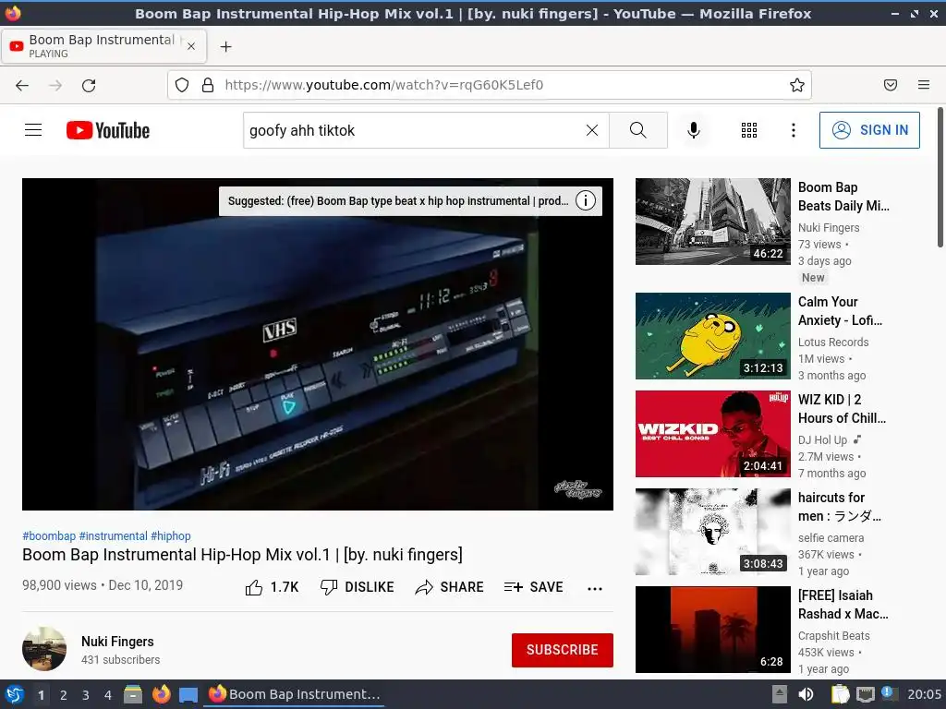Click the search magnifier button
946x709 pixels.
tap(637, 130)
